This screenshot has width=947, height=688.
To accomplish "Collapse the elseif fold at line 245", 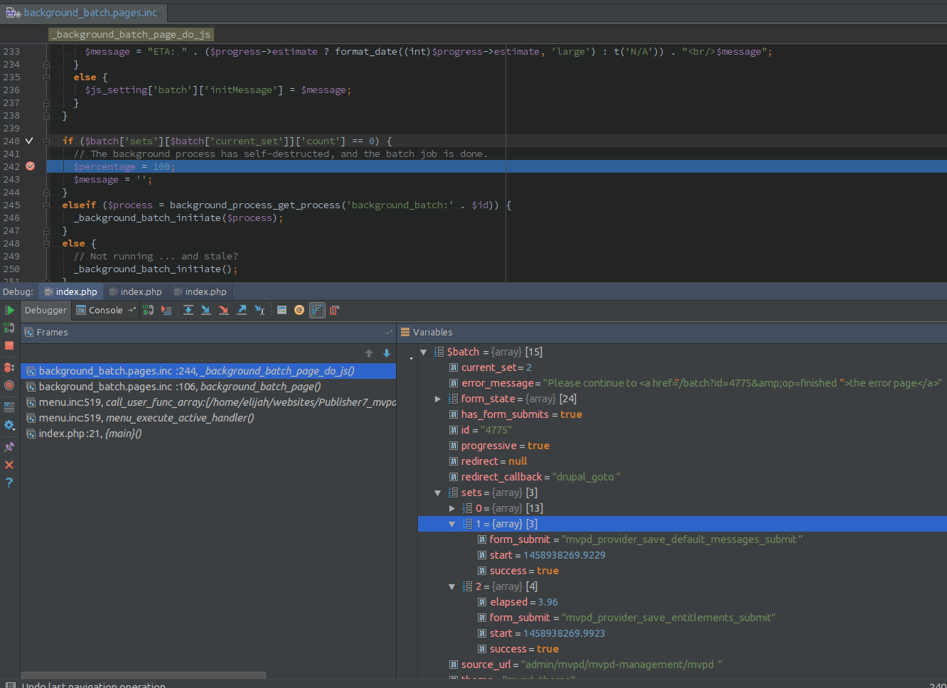I will point(47,205).
